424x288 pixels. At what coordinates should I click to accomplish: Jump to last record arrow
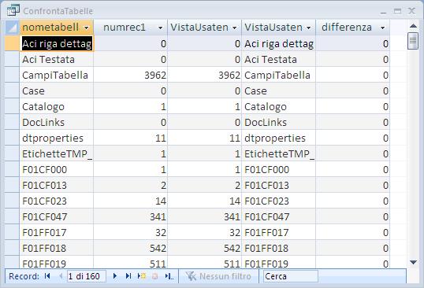click(128, 276)
